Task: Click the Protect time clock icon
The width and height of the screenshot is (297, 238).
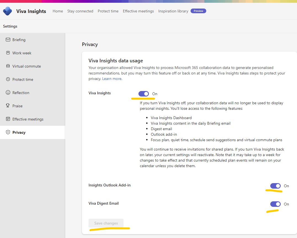Action: coord(8,79)
